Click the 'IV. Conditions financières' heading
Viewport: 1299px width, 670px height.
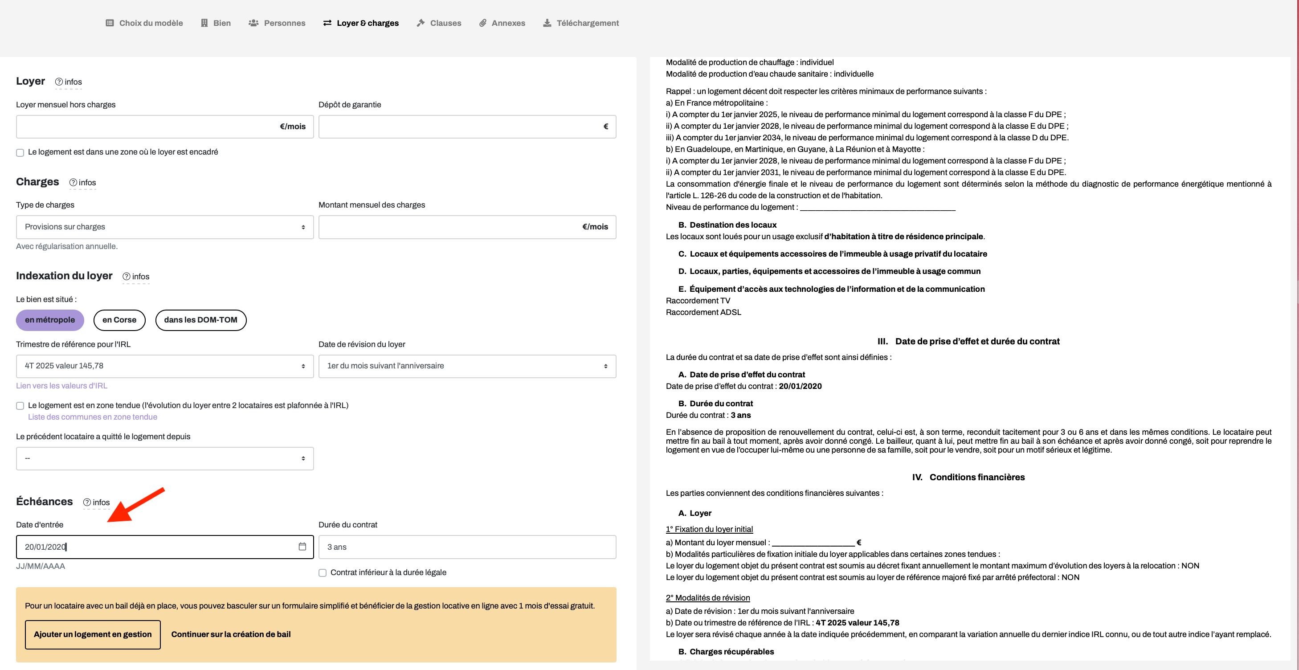pyautogui.click(x=969, y=477)
